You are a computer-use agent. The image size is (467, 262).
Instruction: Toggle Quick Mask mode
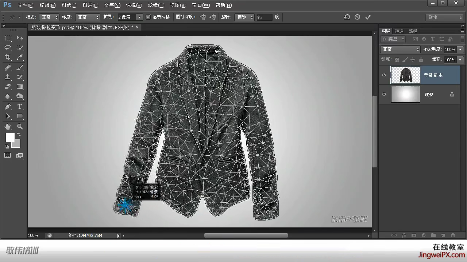tap(8, 155)
